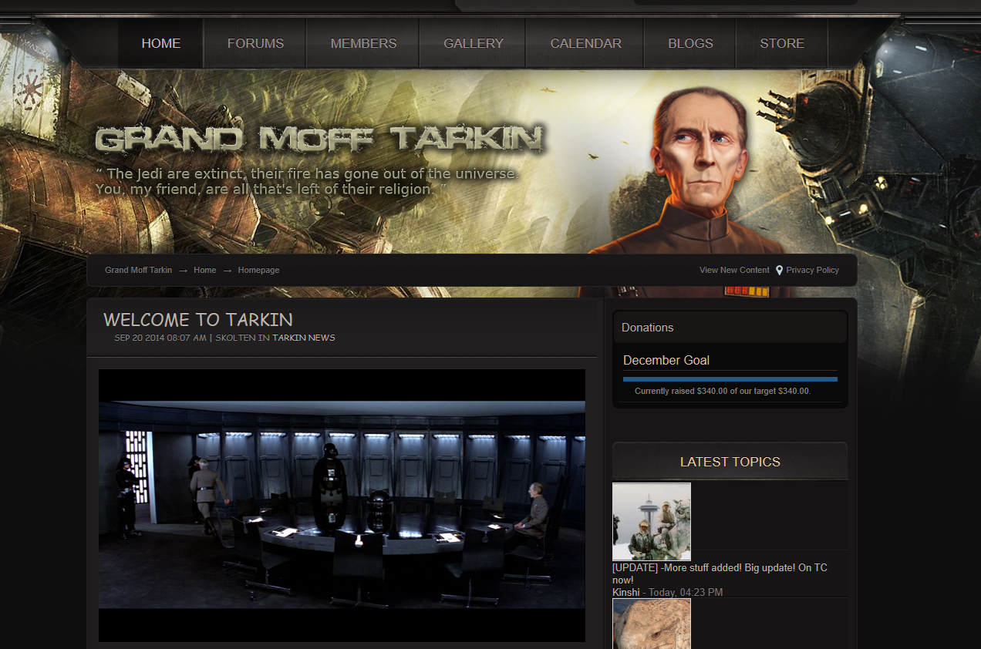Open Kinshi's Space Needle avatar thumbnail
The width and height of the screenshot is (981, 649).
[x=652, y=522]
